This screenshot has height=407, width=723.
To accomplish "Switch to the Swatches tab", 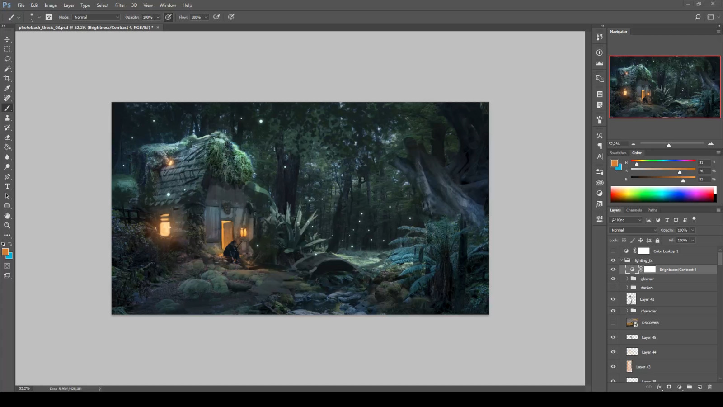I will (x=618, y=153).
